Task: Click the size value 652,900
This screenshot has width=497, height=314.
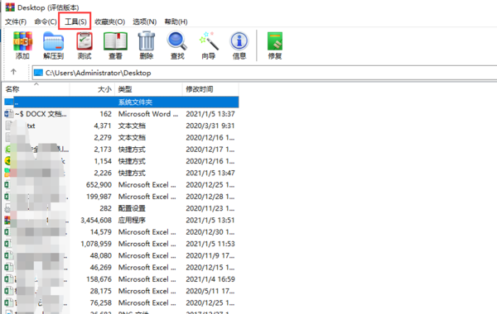Action: (99, 184)
